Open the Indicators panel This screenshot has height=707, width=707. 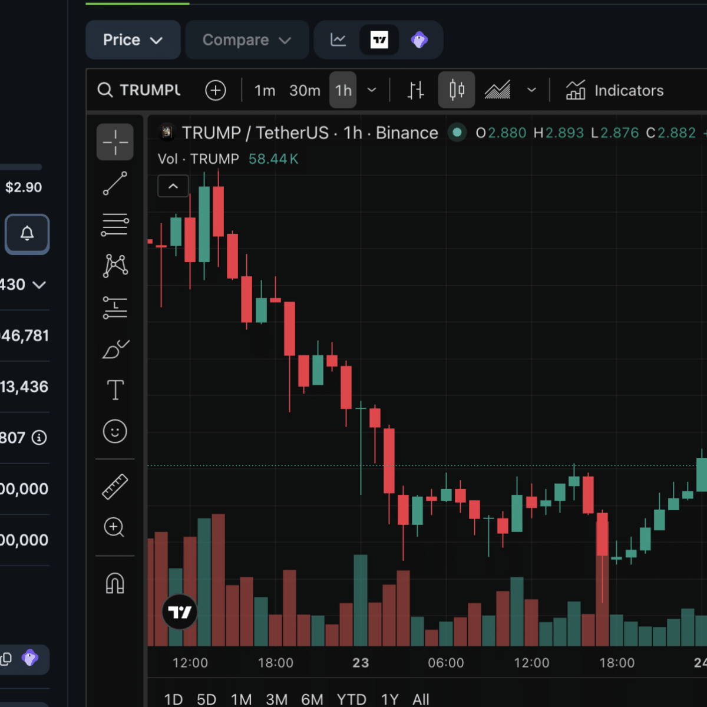click(x=615, y=90)
